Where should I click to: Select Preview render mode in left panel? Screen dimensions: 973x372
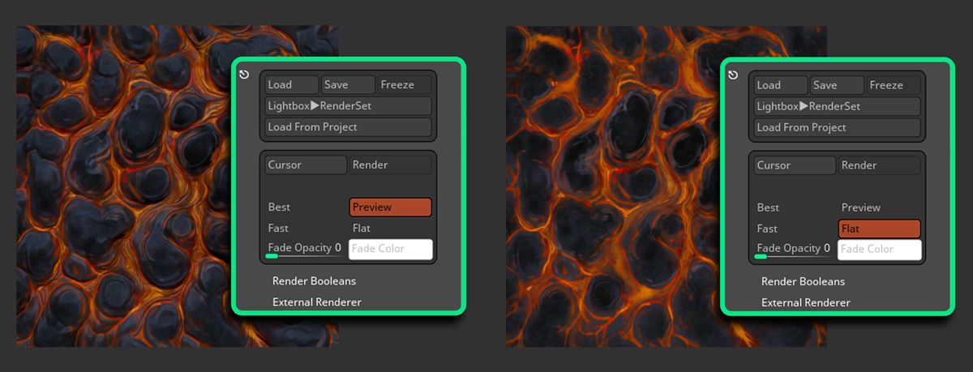point(391,207)
